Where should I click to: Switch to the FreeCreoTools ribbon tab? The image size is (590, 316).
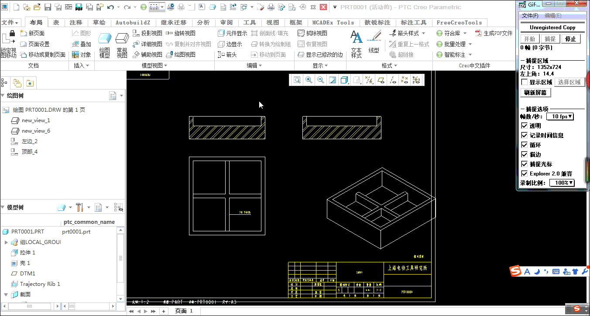pyautogui.click(x=459, y=23)
